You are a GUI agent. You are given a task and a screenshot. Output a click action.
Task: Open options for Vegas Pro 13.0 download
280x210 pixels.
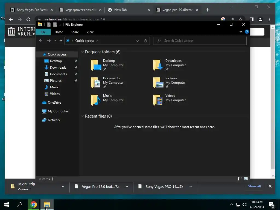(127, 186)
